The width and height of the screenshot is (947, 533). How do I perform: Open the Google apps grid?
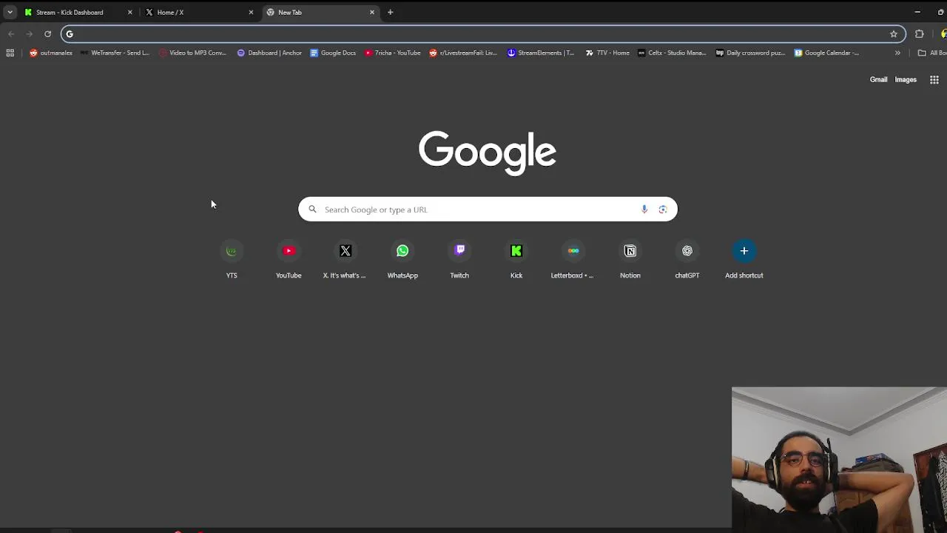pyautogui.click(x=934, y=80)
